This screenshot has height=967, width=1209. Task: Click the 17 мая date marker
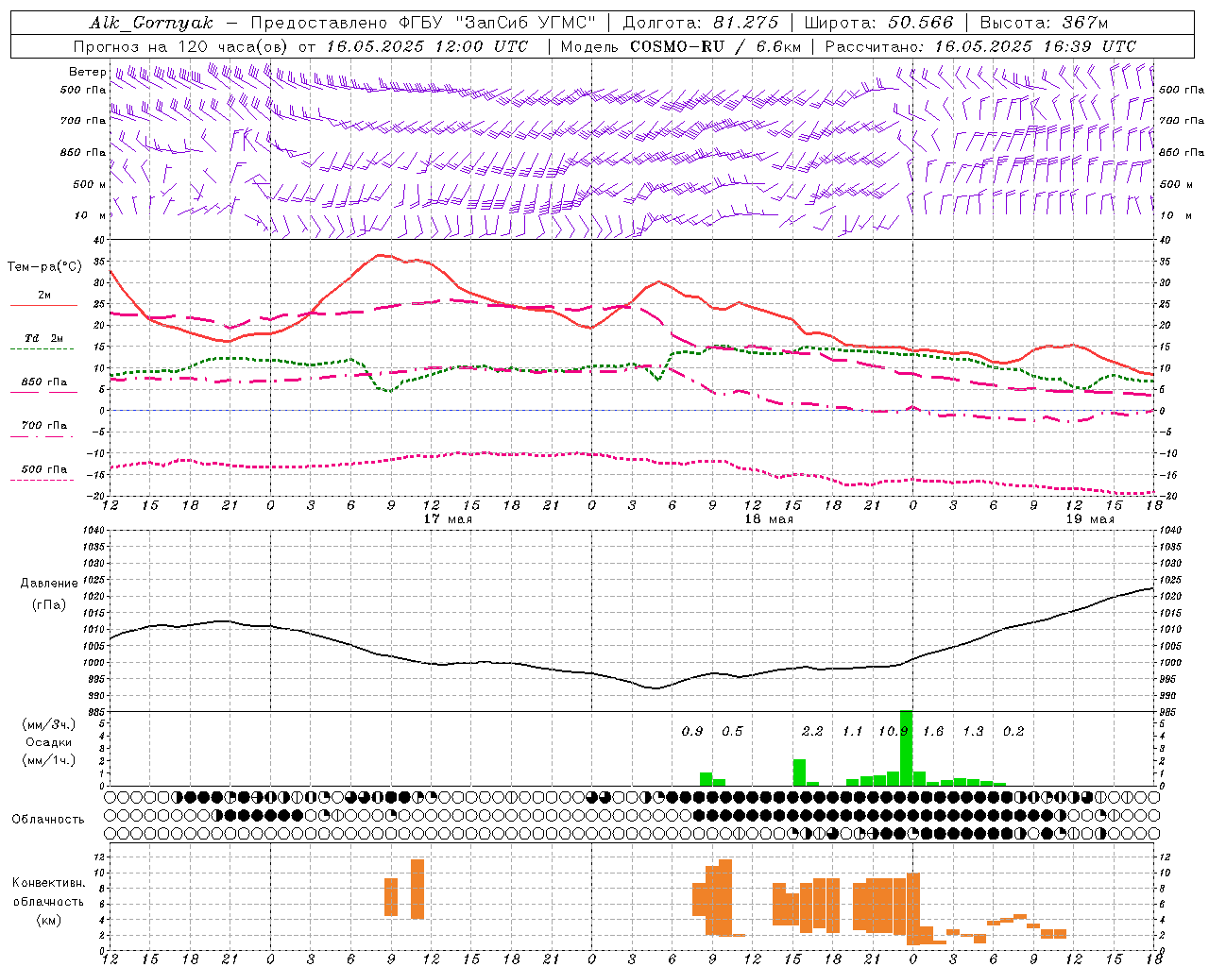tap(448, 519)
